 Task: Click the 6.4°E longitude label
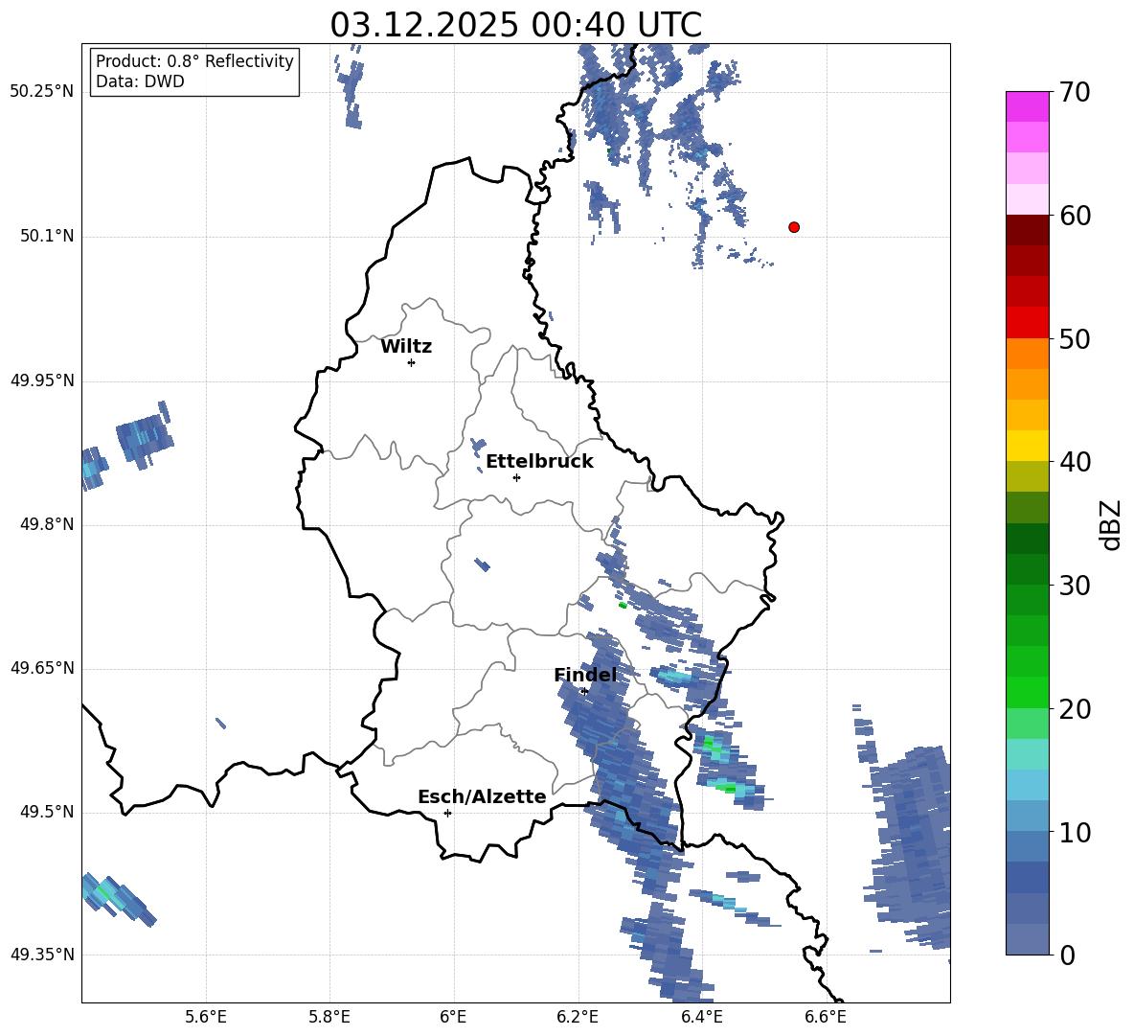coord(701,1017)
